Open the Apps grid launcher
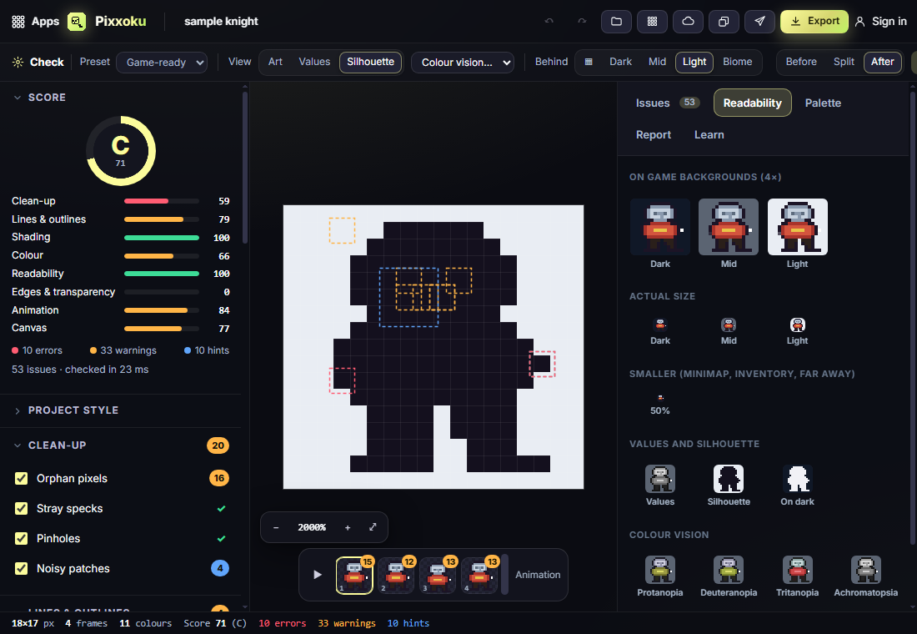This screenshot has height=634, width=917. (x=35, y=22)
